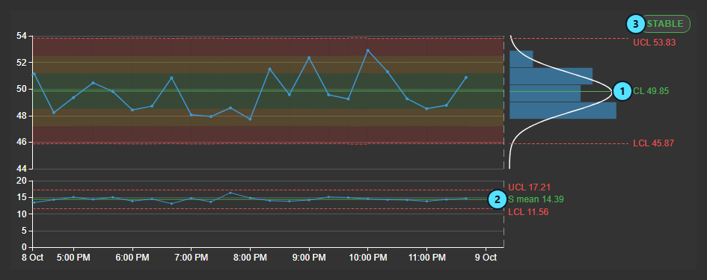Click the 'S mean 14.39' label
This screenshot has height=280, width=707.
coord(536,199)
